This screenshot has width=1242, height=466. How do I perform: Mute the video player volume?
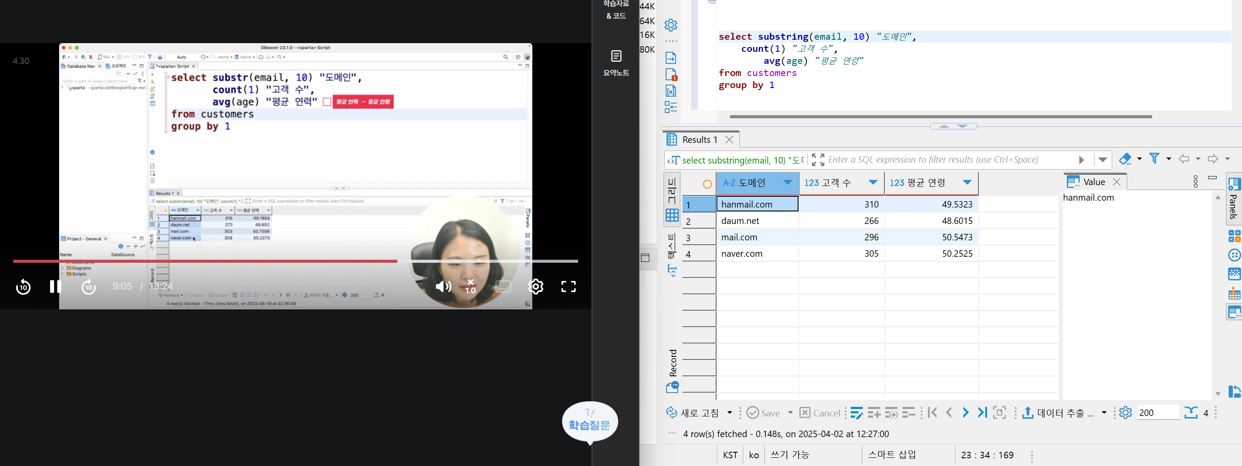443,287
